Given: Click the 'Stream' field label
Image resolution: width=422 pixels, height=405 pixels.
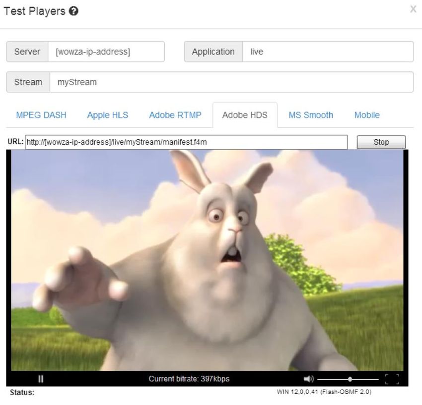Looking at the screenshot, I should [28, 82].
